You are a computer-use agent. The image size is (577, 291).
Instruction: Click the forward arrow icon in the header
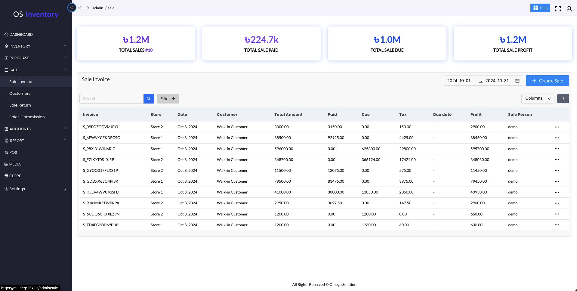point(87,8)
